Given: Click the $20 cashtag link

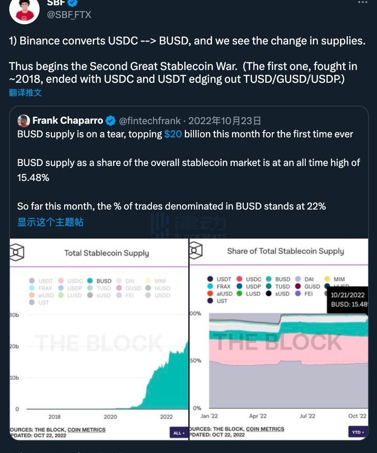Looking at the screenshot, I should 173,134.
